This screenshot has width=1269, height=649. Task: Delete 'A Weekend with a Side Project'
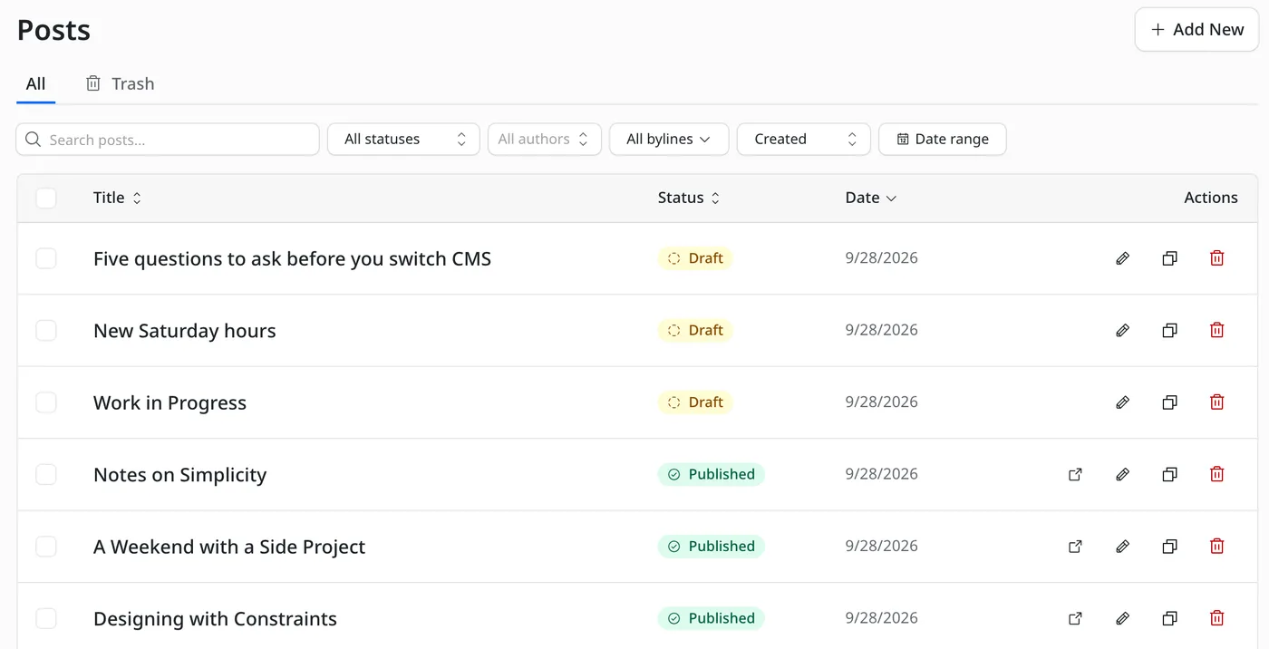point(1216,547)
